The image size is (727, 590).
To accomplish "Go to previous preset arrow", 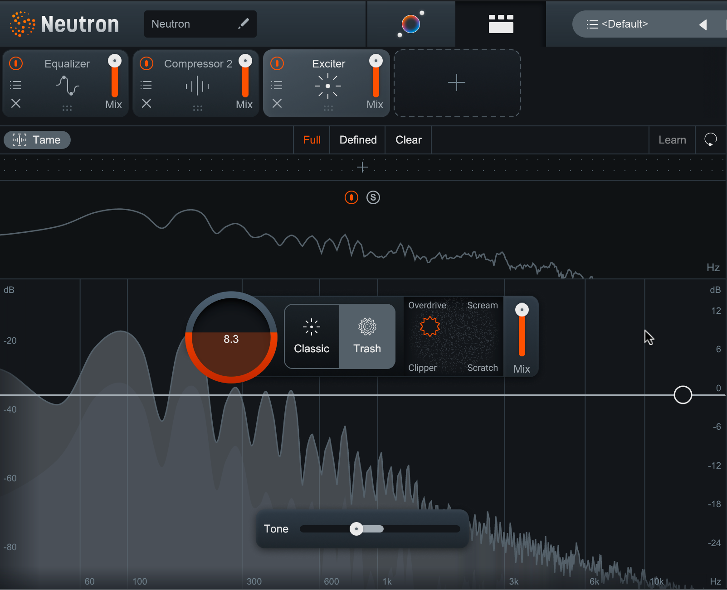I will (703, 24).
